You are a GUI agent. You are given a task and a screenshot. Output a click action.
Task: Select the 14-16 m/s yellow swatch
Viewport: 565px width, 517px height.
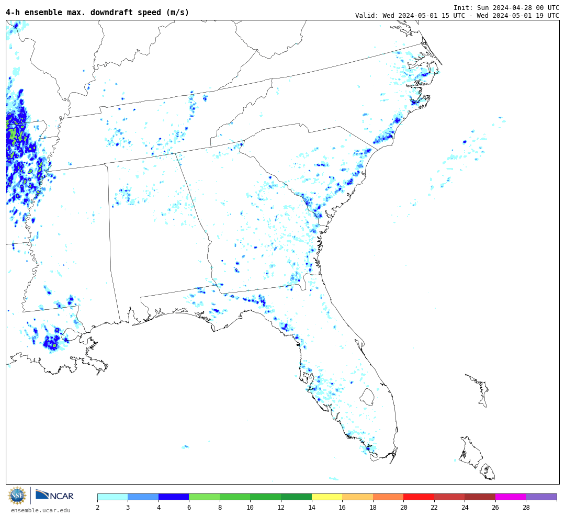point(327,497)
